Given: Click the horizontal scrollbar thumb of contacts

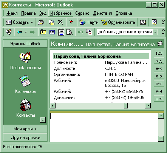Looking at the screenshot, I should [126, 105].
